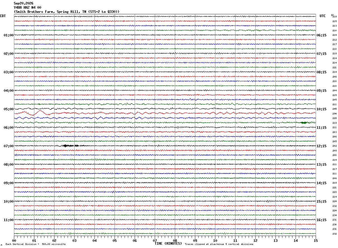Click the vertical division microvolts scale note

(x=36, y=244)
